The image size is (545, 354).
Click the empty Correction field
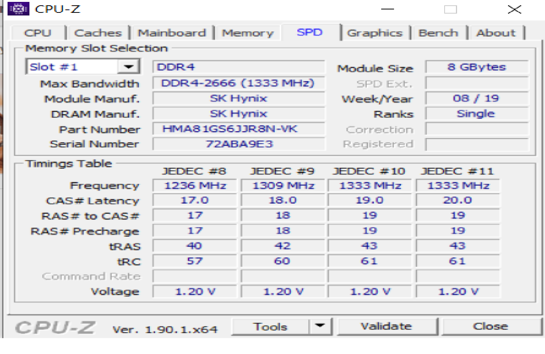click(x=477, y=129)
